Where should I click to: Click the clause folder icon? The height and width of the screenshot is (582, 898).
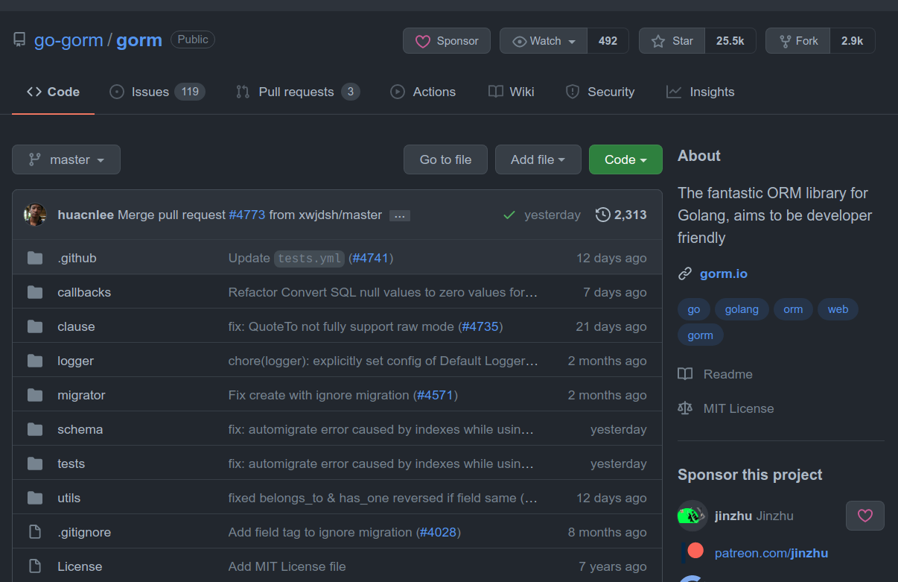pos(35,326)
